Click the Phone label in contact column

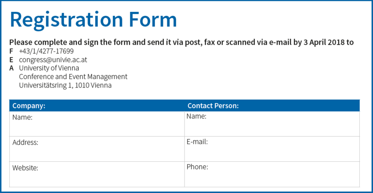197,167
